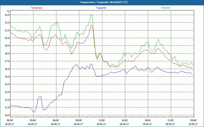Select the 03:00 time label on the x-axis
204x127 pixels.
[33, 120]
